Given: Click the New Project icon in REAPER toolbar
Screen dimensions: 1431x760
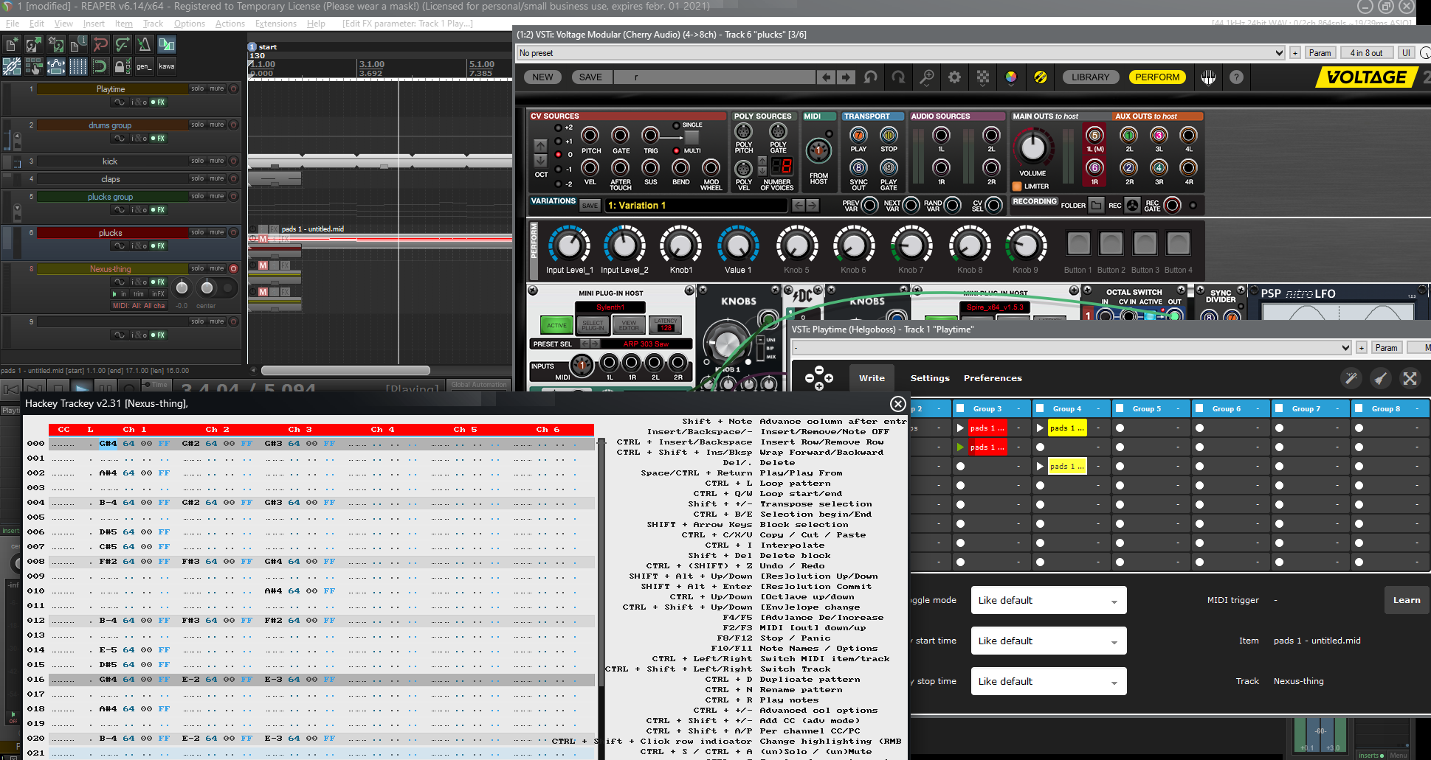Looking at the screenshot, I should 12,45.
